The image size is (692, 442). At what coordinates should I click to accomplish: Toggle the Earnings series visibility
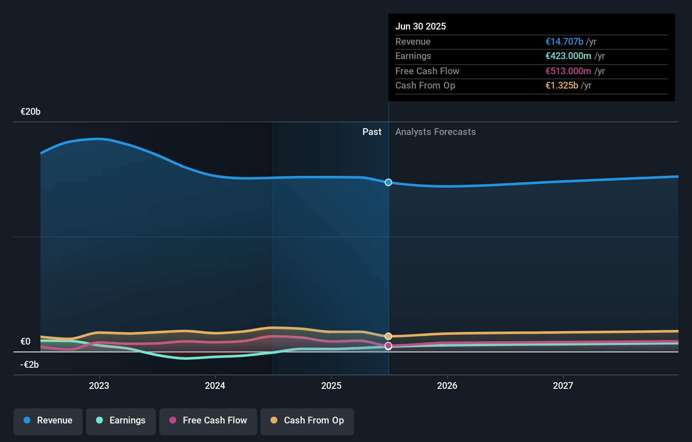(121, 421)
